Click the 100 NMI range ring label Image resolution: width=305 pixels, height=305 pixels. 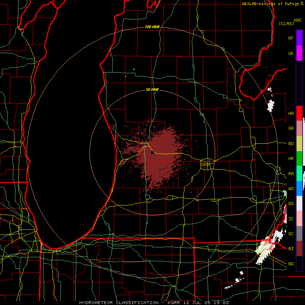point(152,27)
